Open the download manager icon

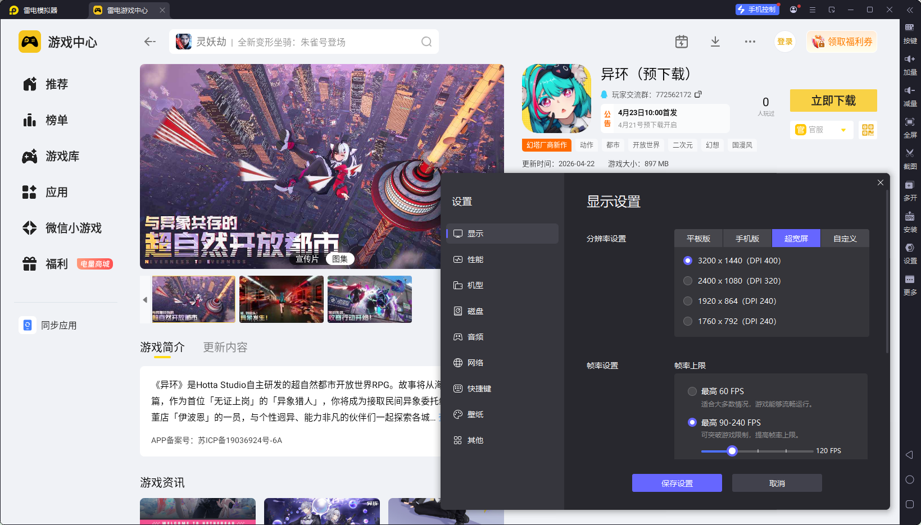click(715, 42)
